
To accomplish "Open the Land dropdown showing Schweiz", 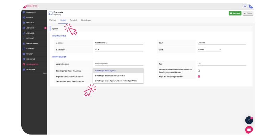I will click(209, 50).
